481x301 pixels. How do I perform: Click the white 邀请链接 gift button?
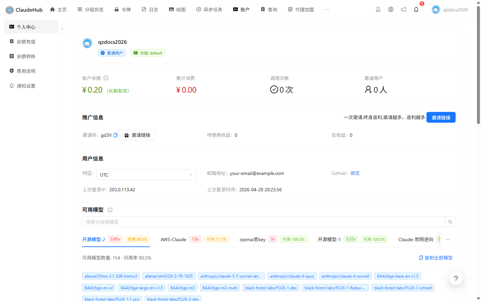coord(137,135)
